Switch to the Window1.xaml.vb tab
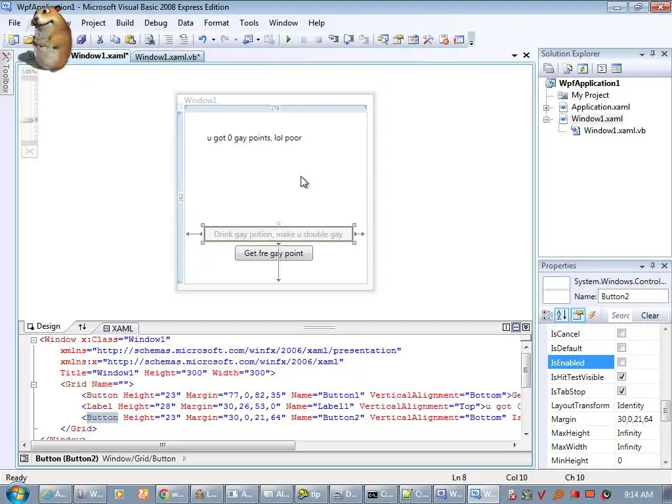The height and width of the screenshot is (504, 672). pyautogui.click(x=167, y=56)
